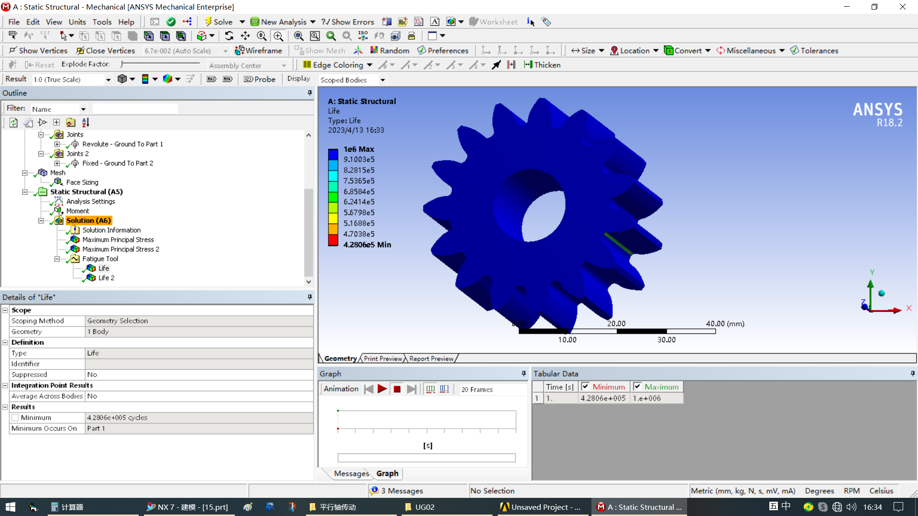Set ISO isometric view

click(363, 36)
